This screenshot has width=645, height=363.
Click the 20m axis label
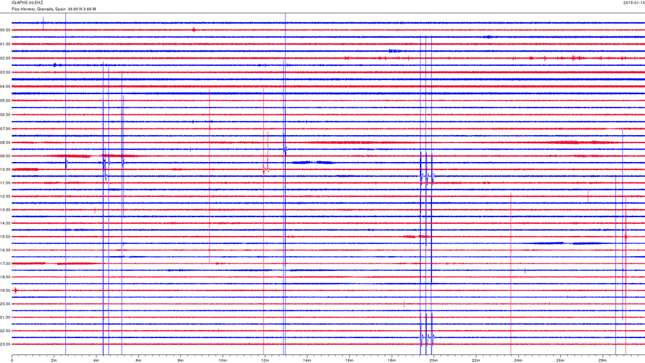(x=433, y=360)
